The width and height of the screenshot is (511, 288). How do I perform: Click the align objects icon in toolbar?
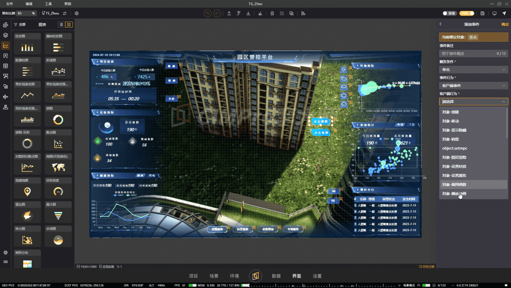click(x=303, y=13)
